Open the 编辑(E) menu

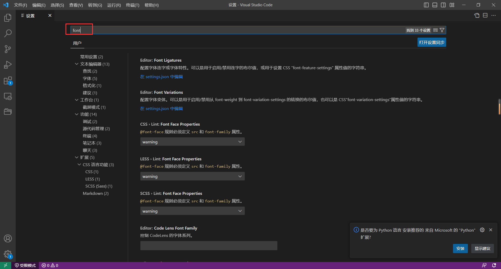[x=39, y=5]
